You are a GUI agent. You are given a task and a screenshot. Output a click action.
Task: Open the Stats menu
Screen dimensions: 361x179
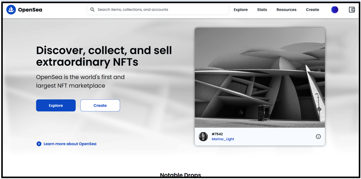262,10
